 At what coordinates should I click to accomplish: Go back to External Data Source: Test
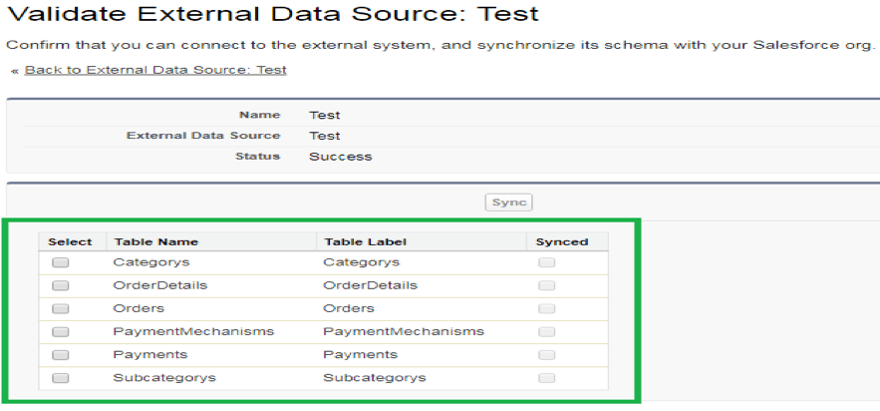pos(155,70)
